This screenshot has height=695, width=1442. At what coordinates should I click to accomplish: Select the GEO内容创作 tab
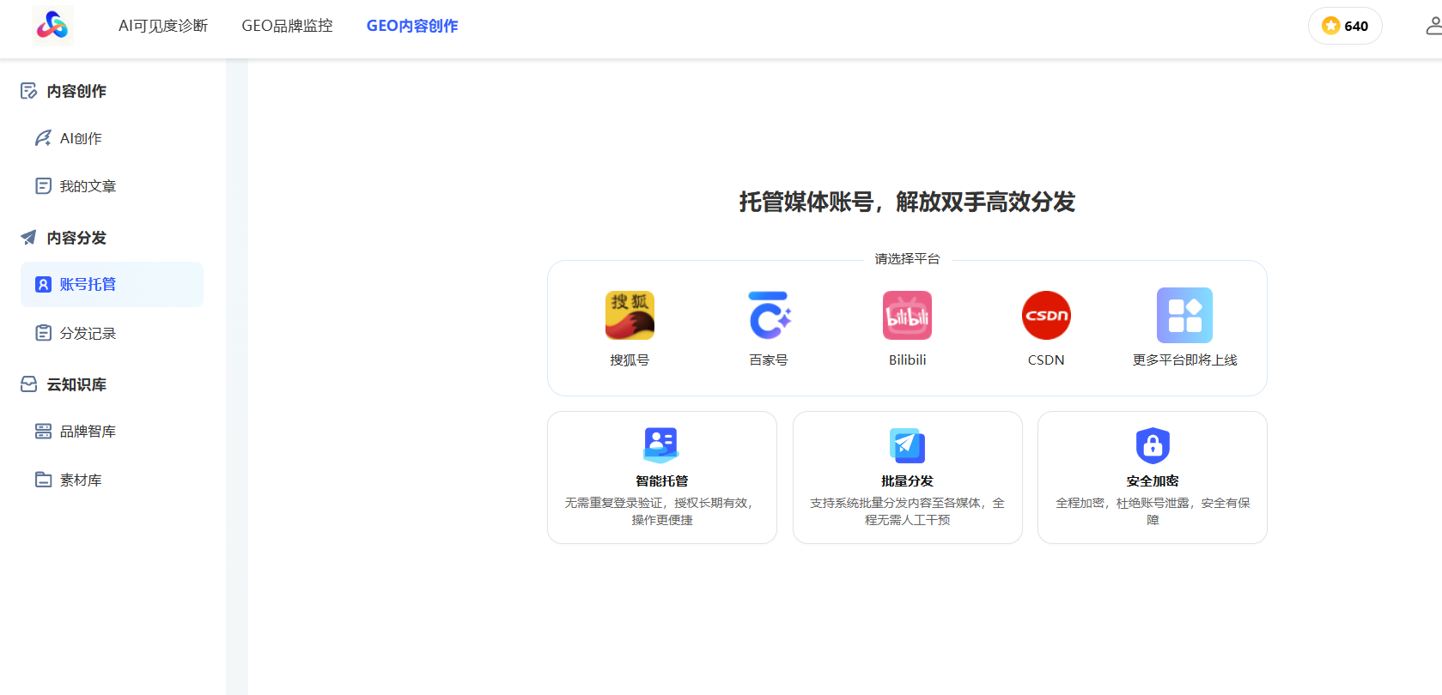click(412, 26)
